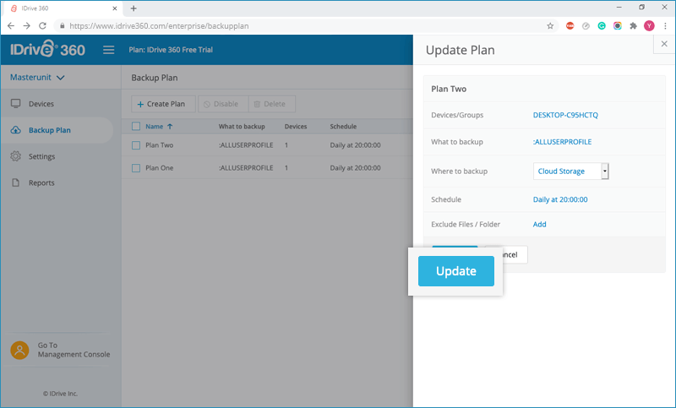Click the address bar URL
The width and height of the screenshot is (676, 408).
point(159,26)
